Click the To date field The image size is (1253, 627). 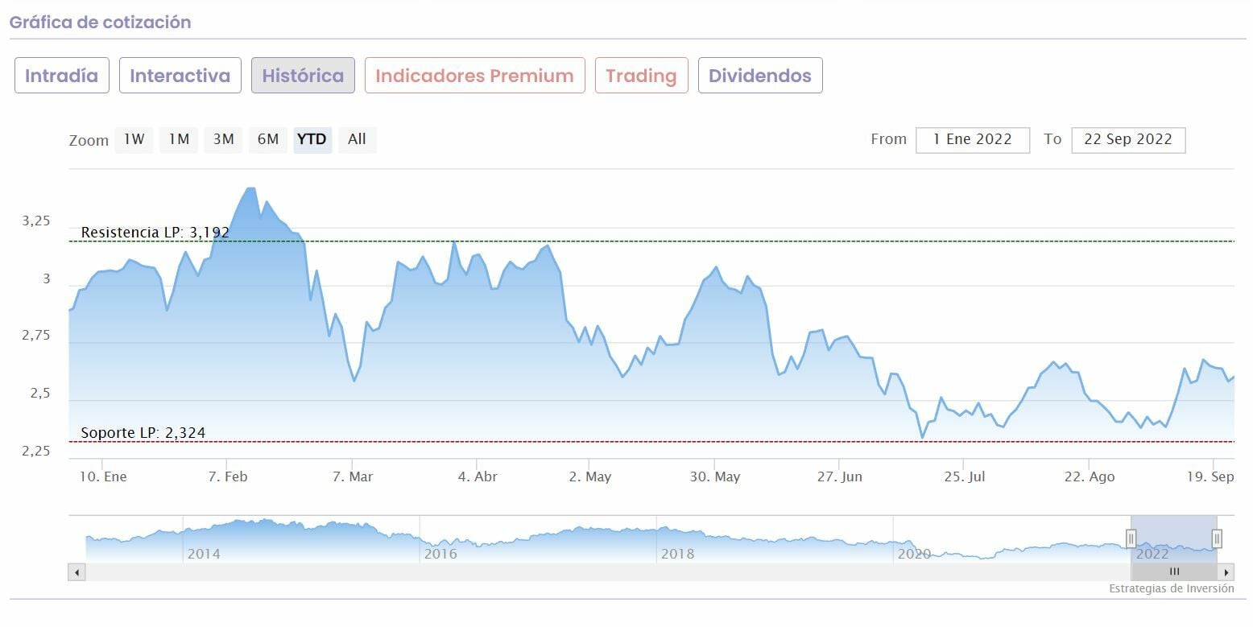tap(1127, 139)
